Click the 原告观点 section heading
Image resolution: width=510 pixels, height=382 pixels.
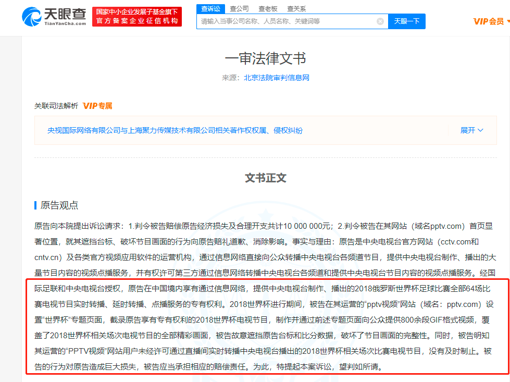pos(59,205)
